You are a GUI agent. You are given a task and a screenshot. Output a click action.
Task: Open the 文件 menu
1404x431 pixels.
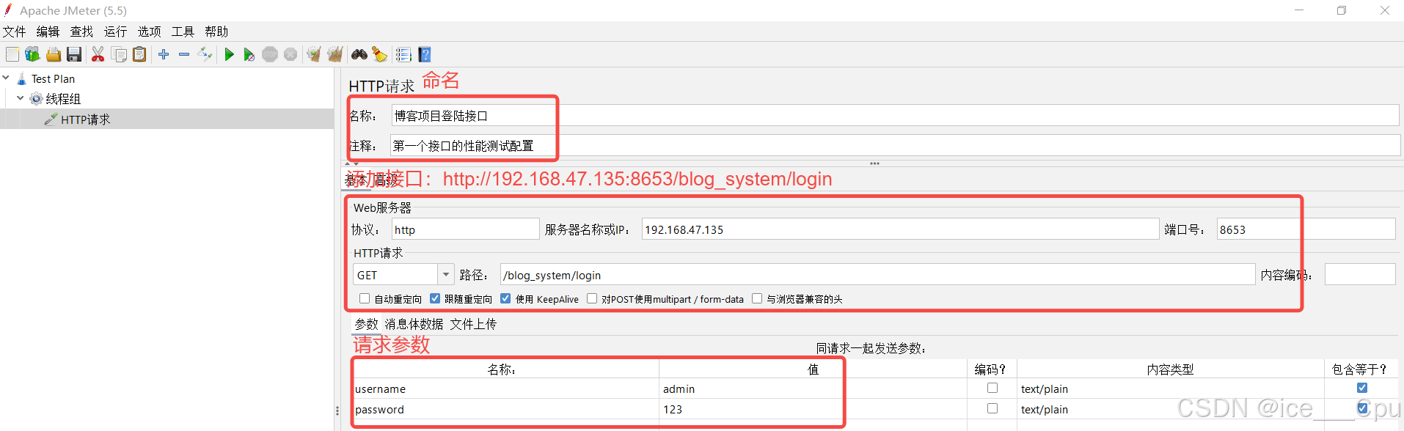[x=14, y=32]
